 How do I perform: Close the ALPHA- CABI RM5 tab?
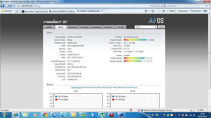tap(102, 11)
